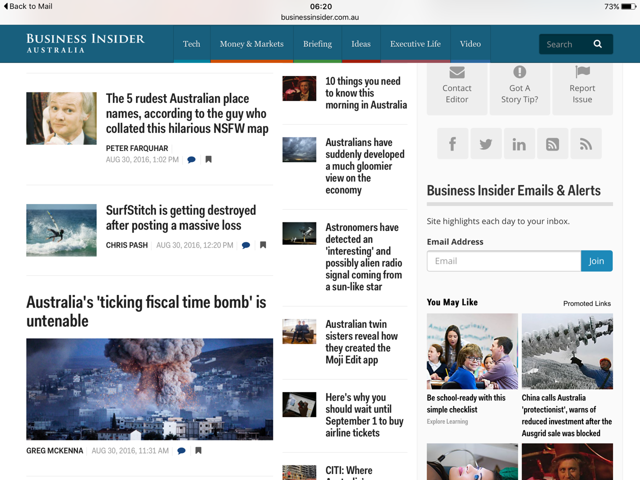This screenshot has height=480, width=640.
Task: Click the battery status indicator
Action: point(628,6)
